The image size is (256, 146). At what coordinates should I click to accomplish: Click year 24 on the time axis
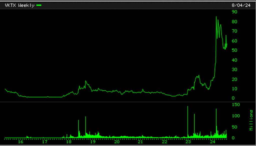click(213, 142)
